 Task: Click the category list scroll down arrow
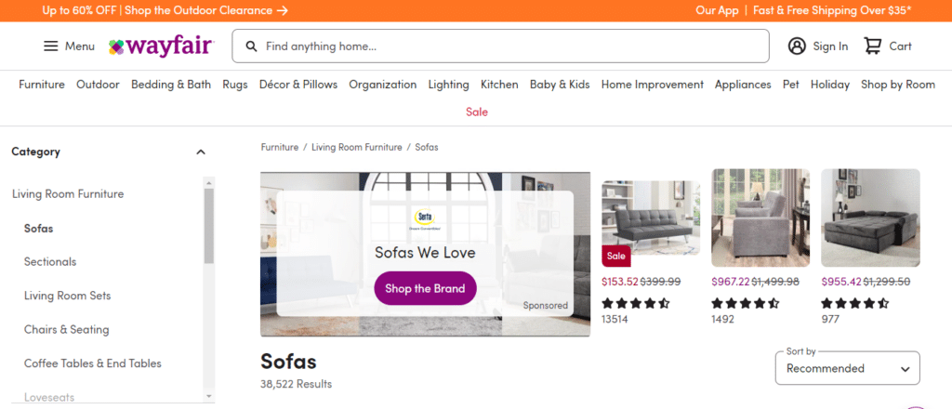[209, 396]
